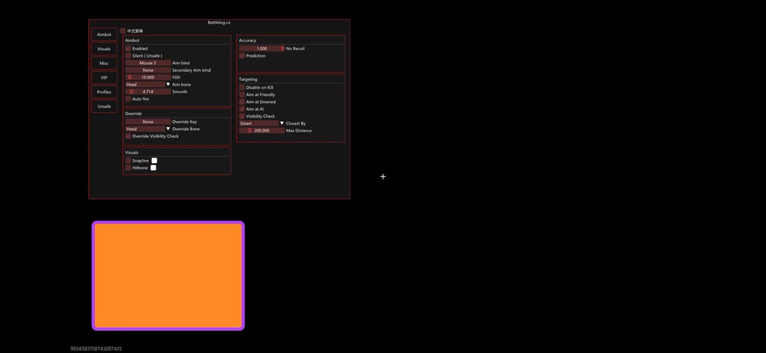Check the Aim at Friendly option
This screenshot has height=353, width=766.
pyautogui.click(x=242, y=94)
